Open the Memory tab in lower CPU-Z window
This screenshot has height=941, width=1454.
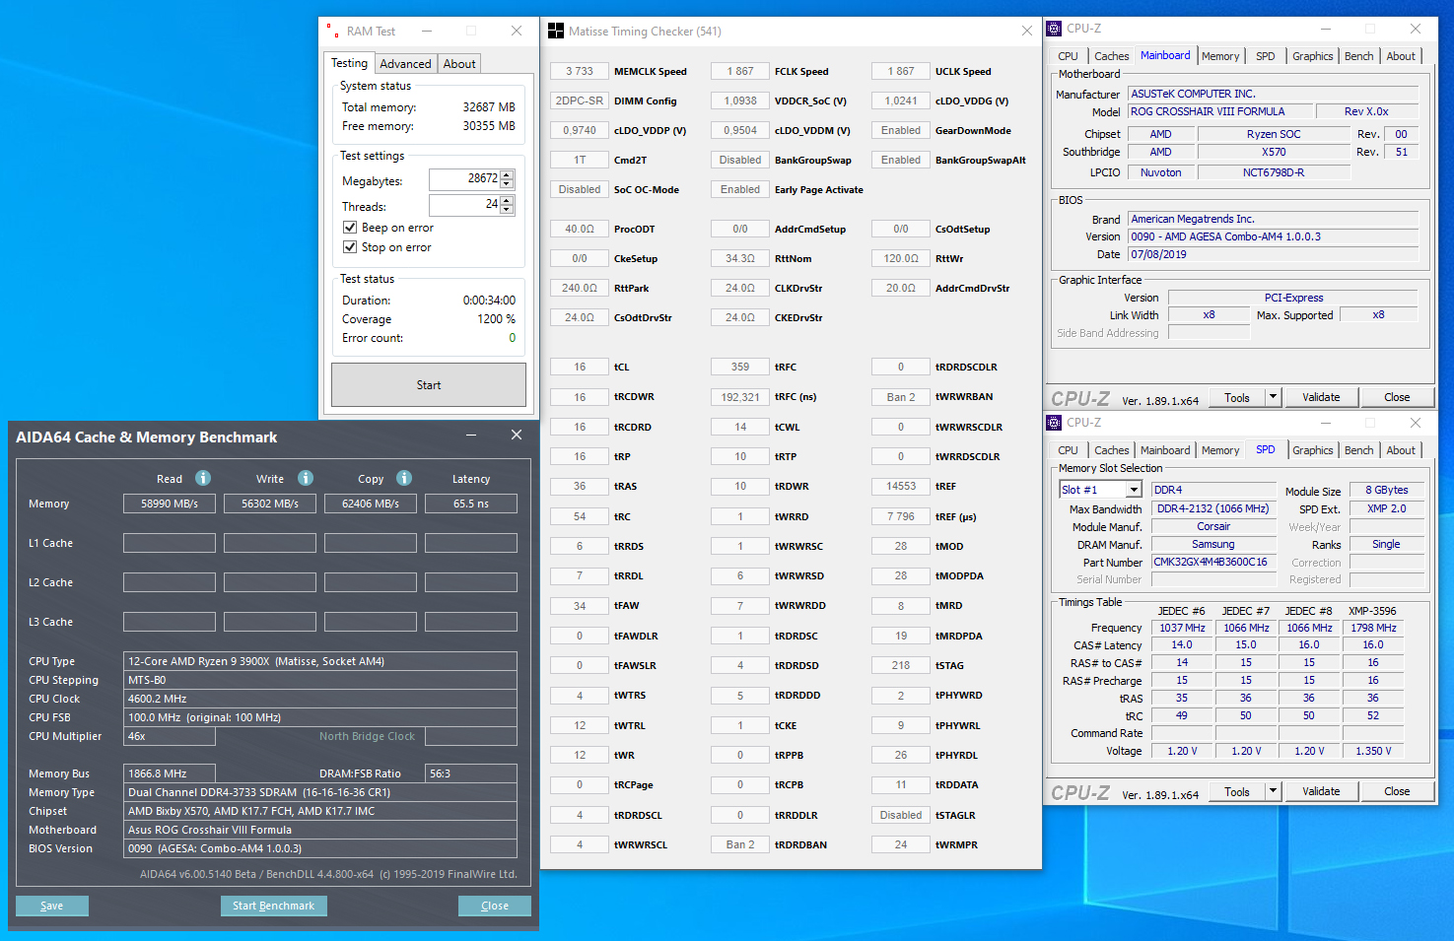click(1220, 450)
